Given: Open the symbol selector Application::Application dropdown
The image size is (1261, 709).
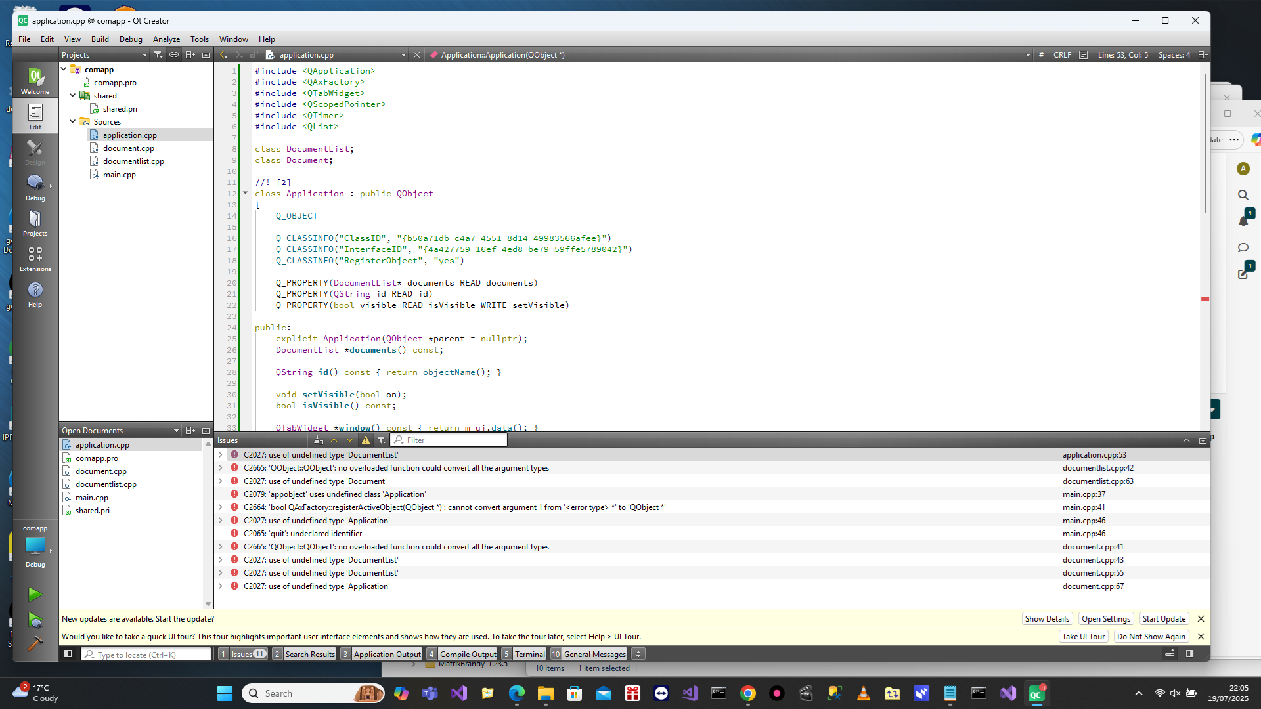Looking at the screenshot, I should pyautogui.click(x=729, y=55).
